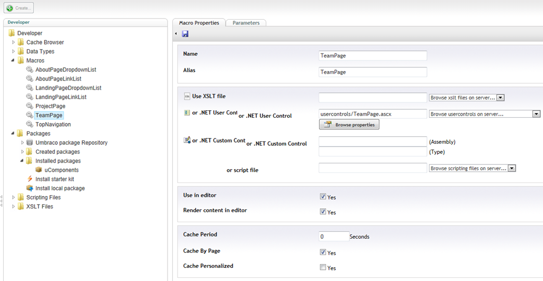
Task: Click the Create button
Action: pos(20,8)
